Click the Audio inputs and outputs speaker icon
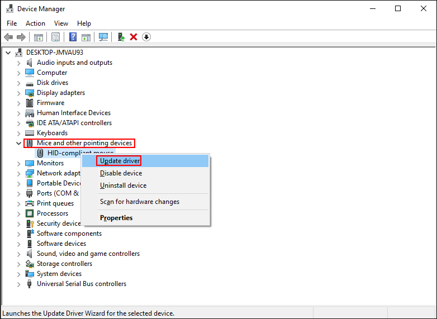437x319 pixels. (29, 63)
